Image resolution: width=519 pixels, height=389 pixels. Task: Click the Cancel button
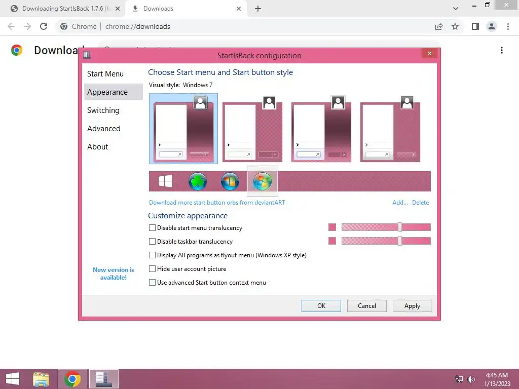pyautogui.click(x=367, y=305)
